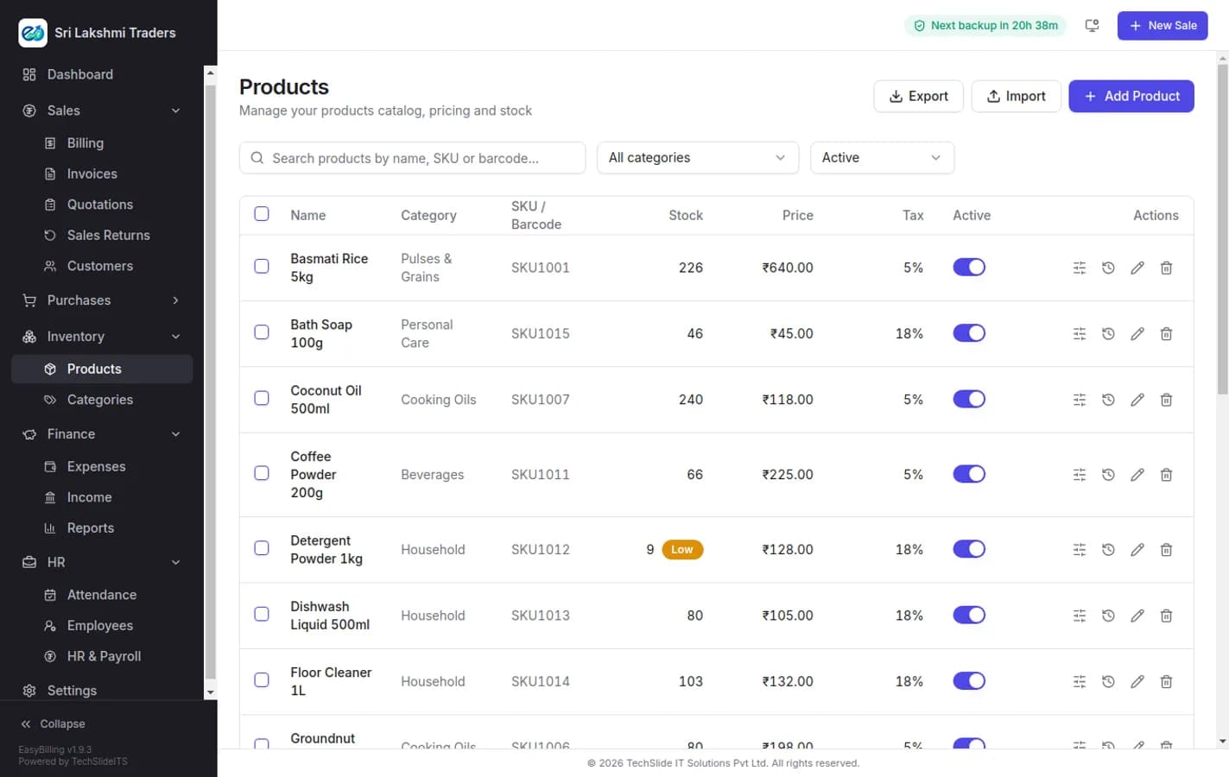Delete Dishwash Liquid 500ml via trash icon
Image resolution: width=1229 pixels, height=777 pixels.
[1166, 616]
